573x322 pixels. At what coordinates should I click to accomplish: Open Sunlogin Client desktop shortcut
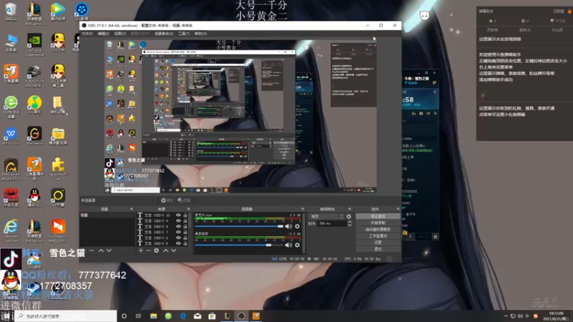coord(58,230)
